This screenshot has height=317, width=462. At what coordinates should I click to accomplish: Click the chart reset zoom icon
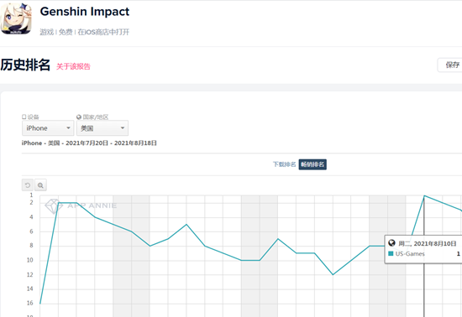28,185
